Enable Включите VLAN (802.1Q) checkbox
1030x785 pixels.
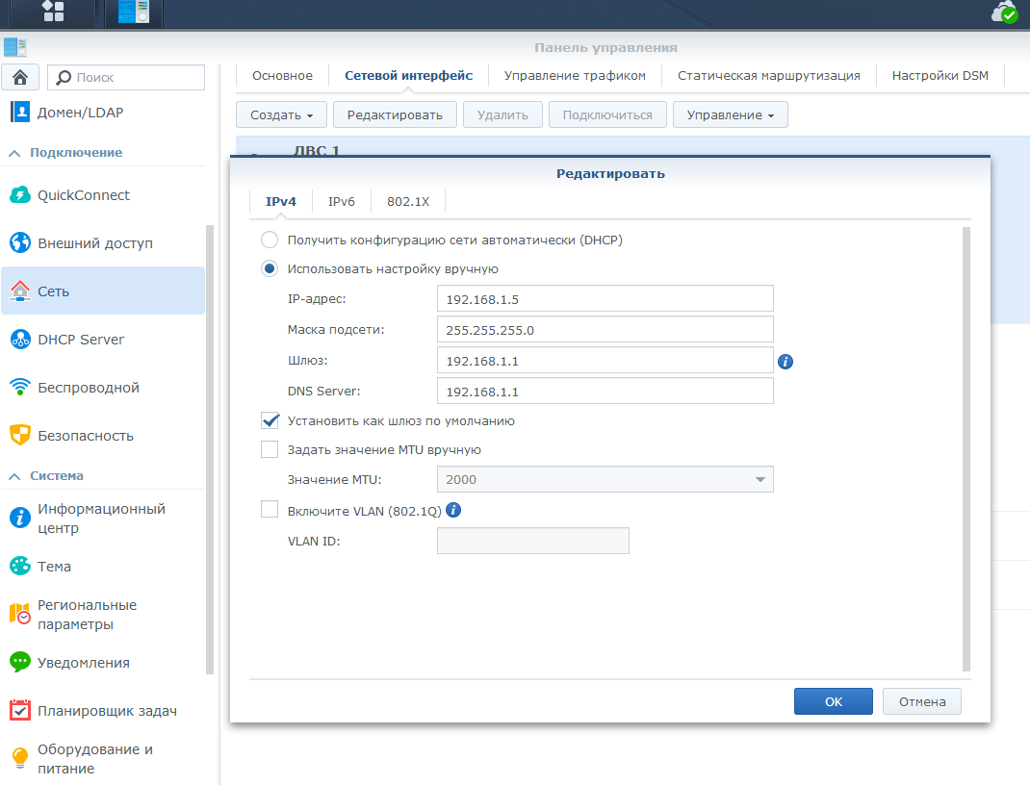(x=270, y=510)
